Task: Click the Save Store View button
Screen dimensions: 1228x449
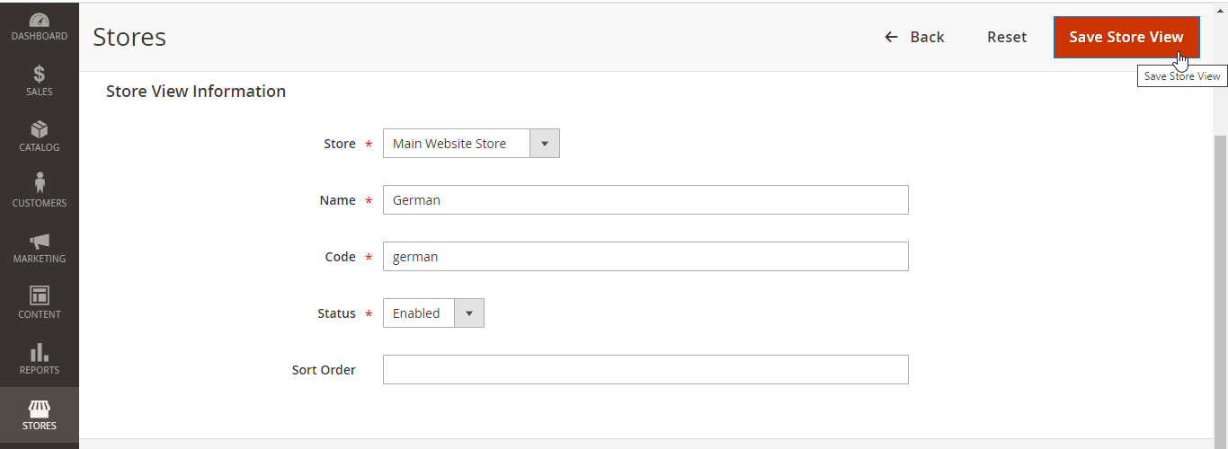Action: [x=1126, y=37]
